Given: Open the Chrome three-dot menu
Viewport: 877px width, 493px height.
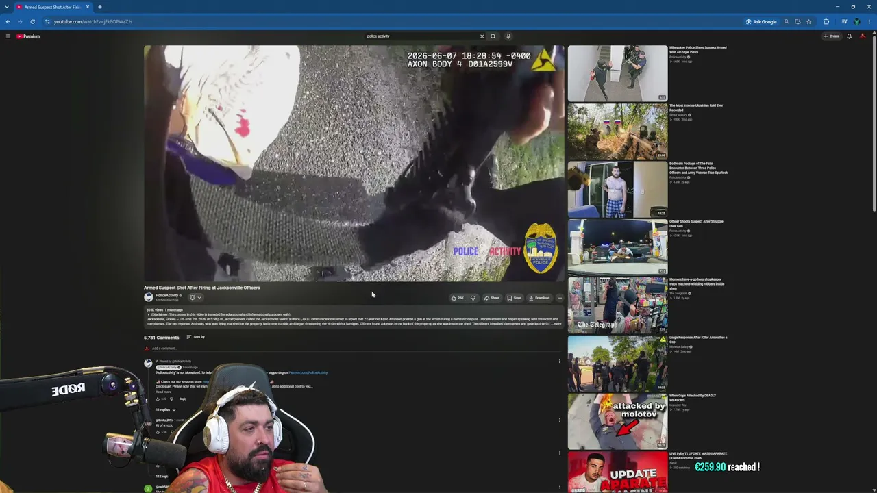Looking at the screenshot, I should (x=869, y=21).
